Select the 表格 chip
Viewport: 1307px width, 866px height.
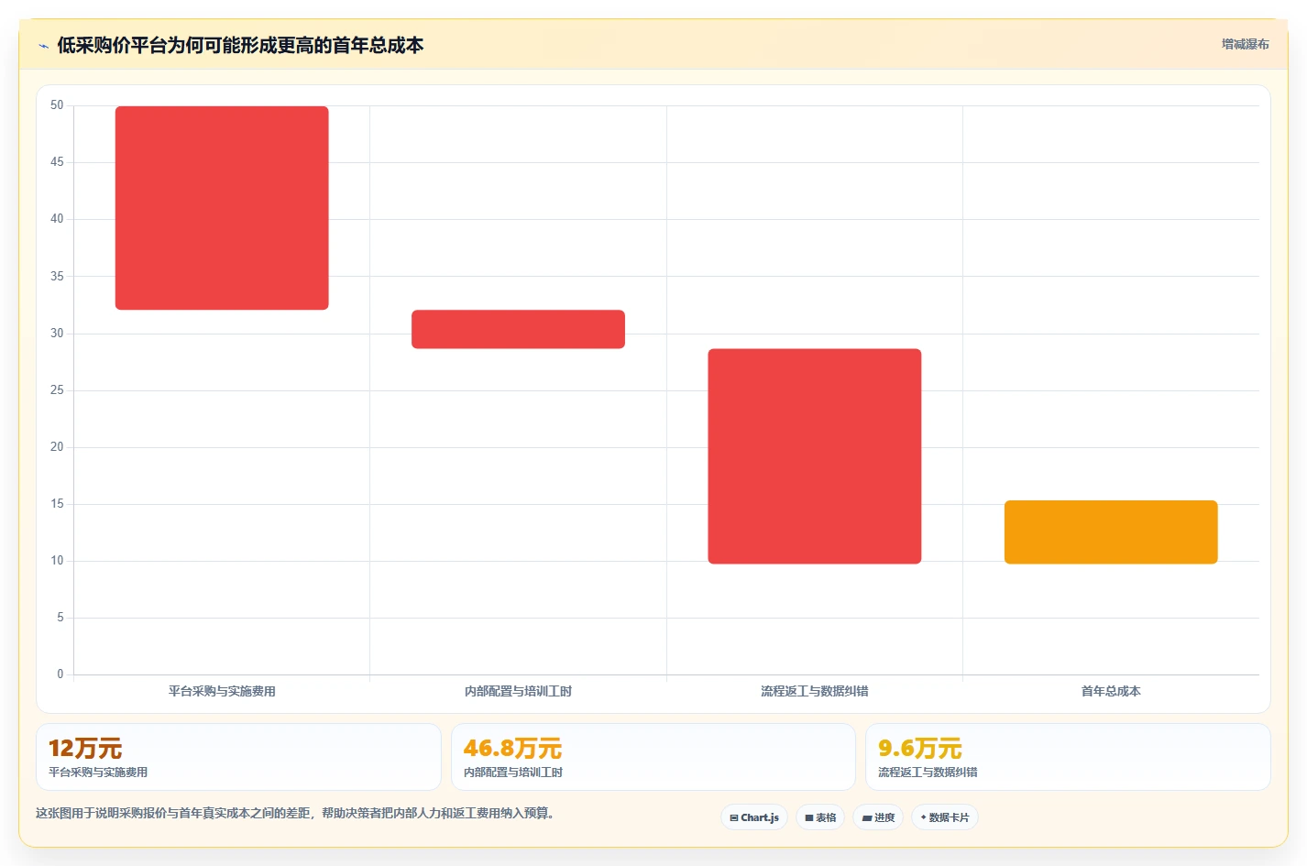click(820, 817)
